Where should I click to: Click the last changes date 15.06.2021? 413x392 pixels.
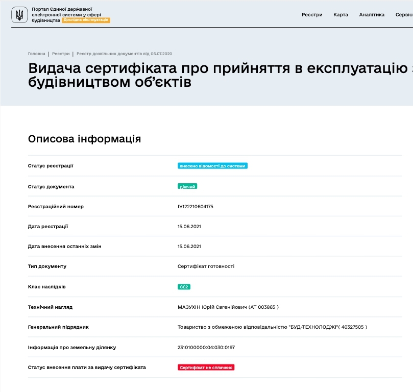pyautogui.click(x=189, y=247)
